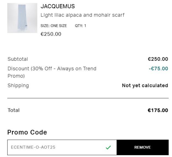Screen dimensions: 172x157
Task: Click the -€75.00 discount amount
Action: (158, 69)
